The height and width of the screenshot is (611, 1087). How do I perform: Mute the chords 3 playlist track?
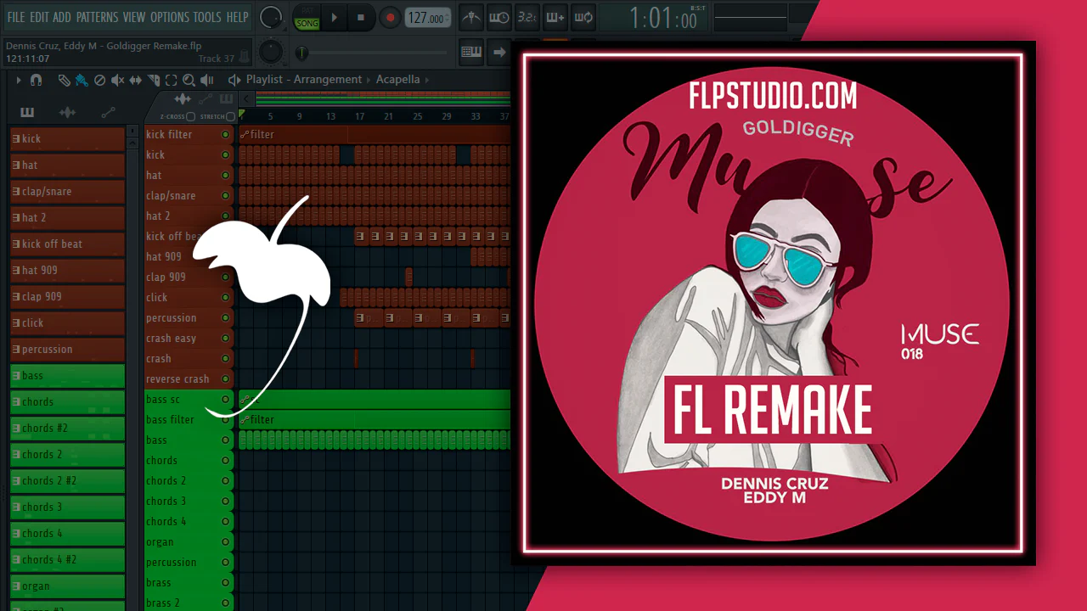pos(226,501)
